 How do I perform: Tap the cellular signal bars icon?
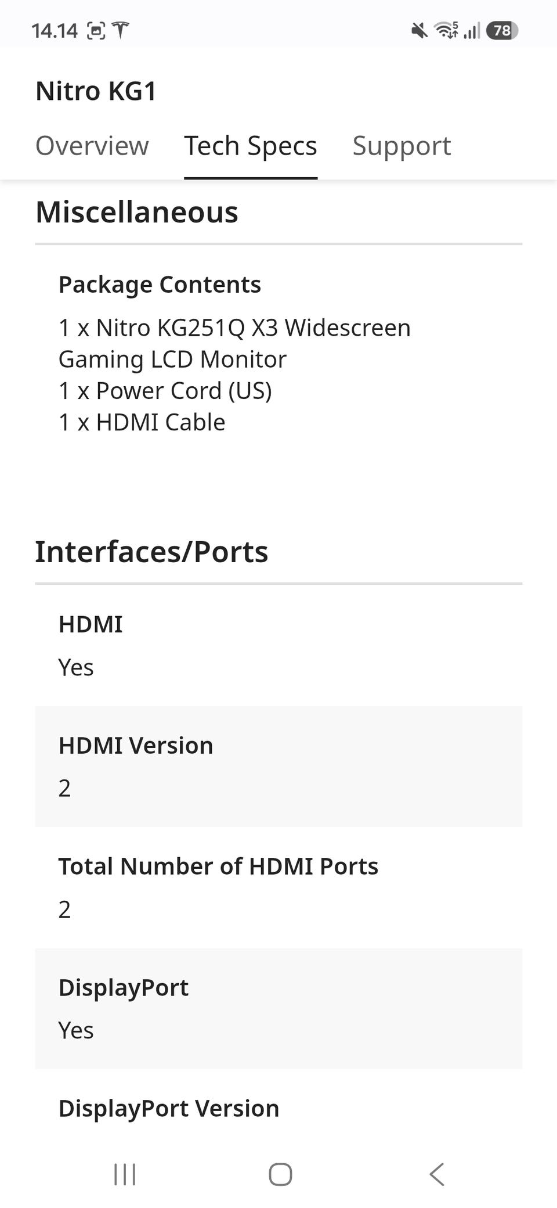(472, 30)
